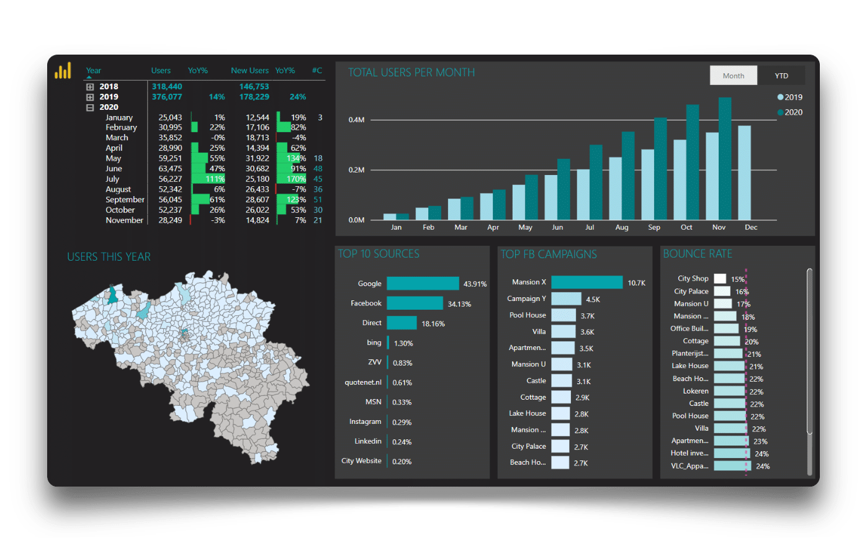This screenshot has width=867, height=548.
Task: Select the dark teal region on map
Action: (112, 294)
